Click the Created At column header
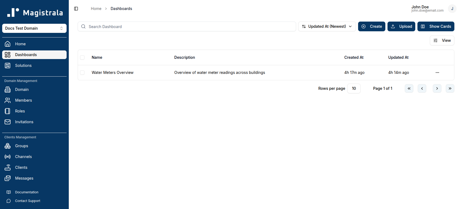This screenshot has width=463, height=209. coord(354,57)
